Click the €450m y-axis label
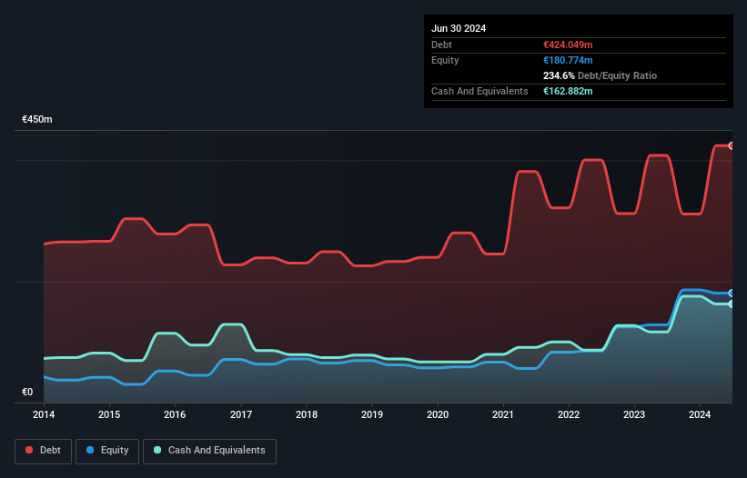This screenshot has height=478, width=747. [x=37, y=119]
